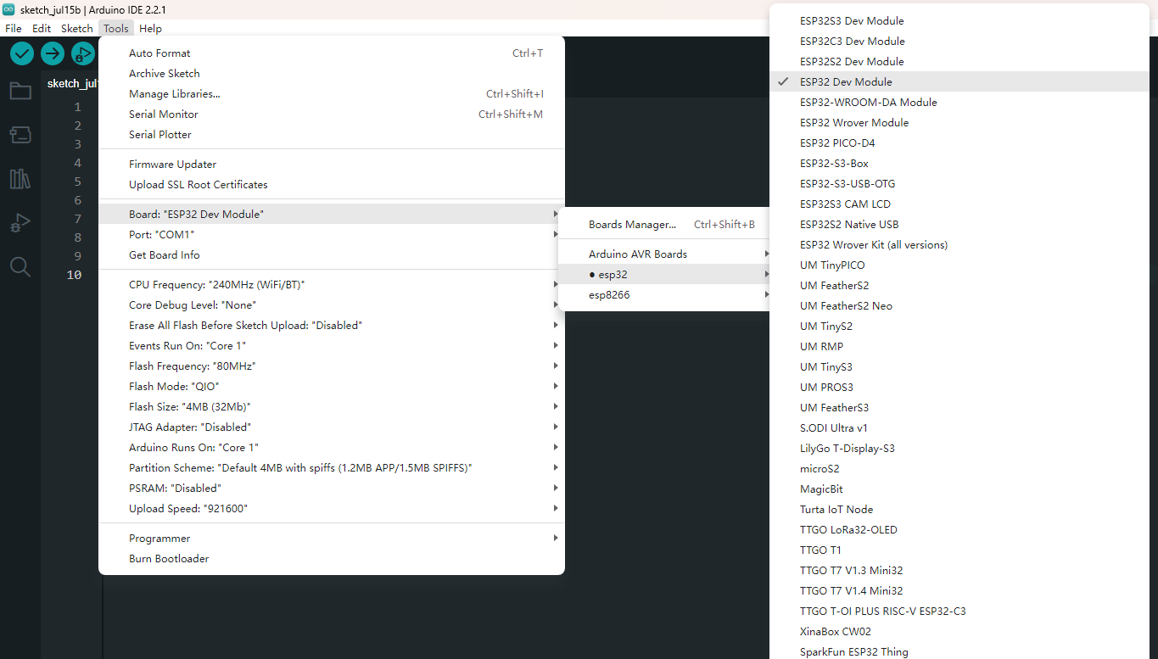Expand the Arduino Runs On submenu
Screen dimensions: 1158x659
pos(332,448)
